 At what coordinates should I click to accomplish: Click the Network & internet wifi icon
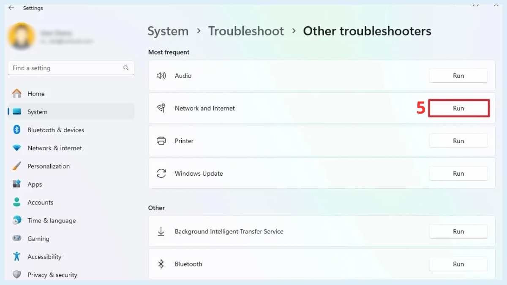point(17,148)
